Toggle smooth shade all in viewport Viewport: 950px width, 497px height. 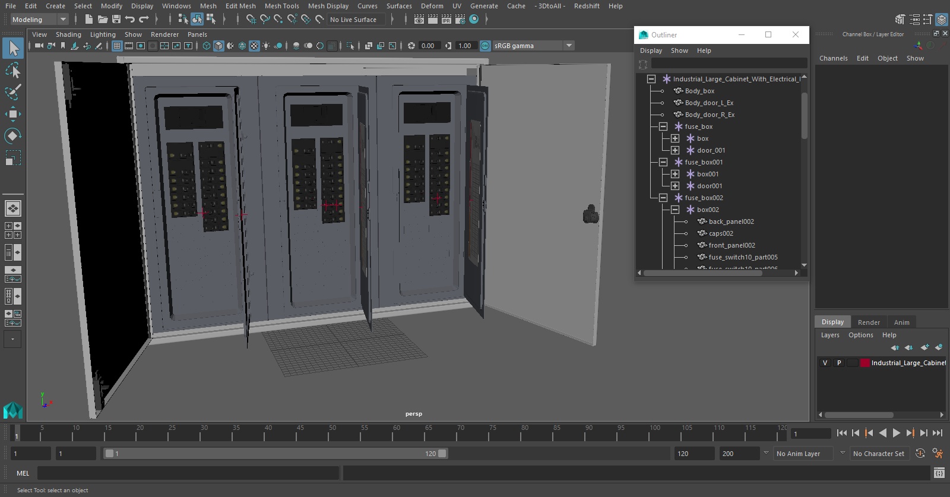tap(218, 46)
